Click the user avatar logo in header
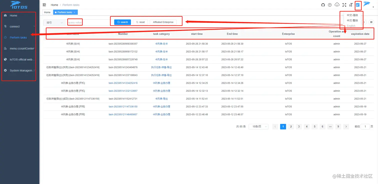The height and width of the screenshot is (184, 378). pyautogui.click(x=367, y=4)
